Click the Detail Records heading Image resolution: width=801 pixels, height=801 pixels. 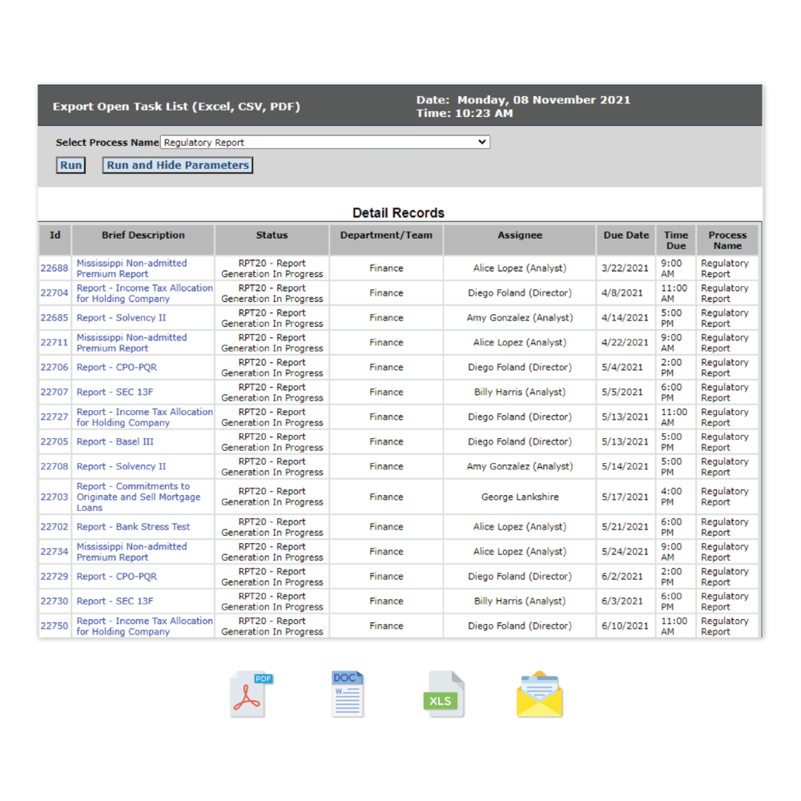[x=398, y=212]
